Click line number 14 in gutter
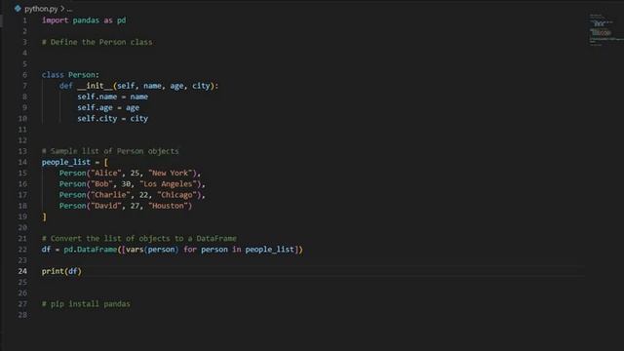The image size is (624, 351). click(22, 162)
